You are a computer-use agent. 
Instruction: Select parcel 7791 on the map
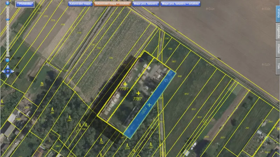(125, 85)
